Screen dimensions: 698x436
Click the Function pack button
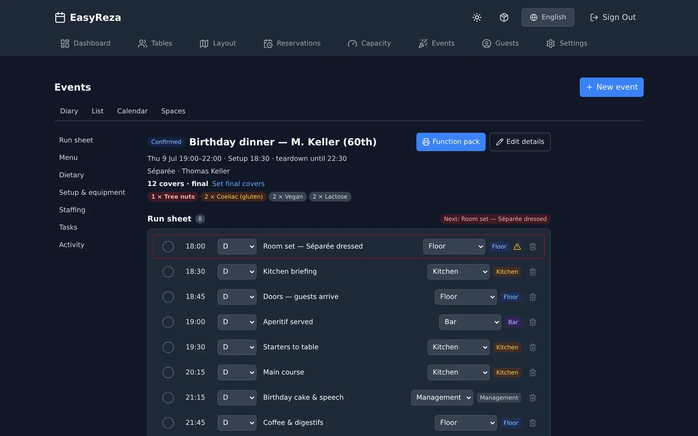pos(451,142)
